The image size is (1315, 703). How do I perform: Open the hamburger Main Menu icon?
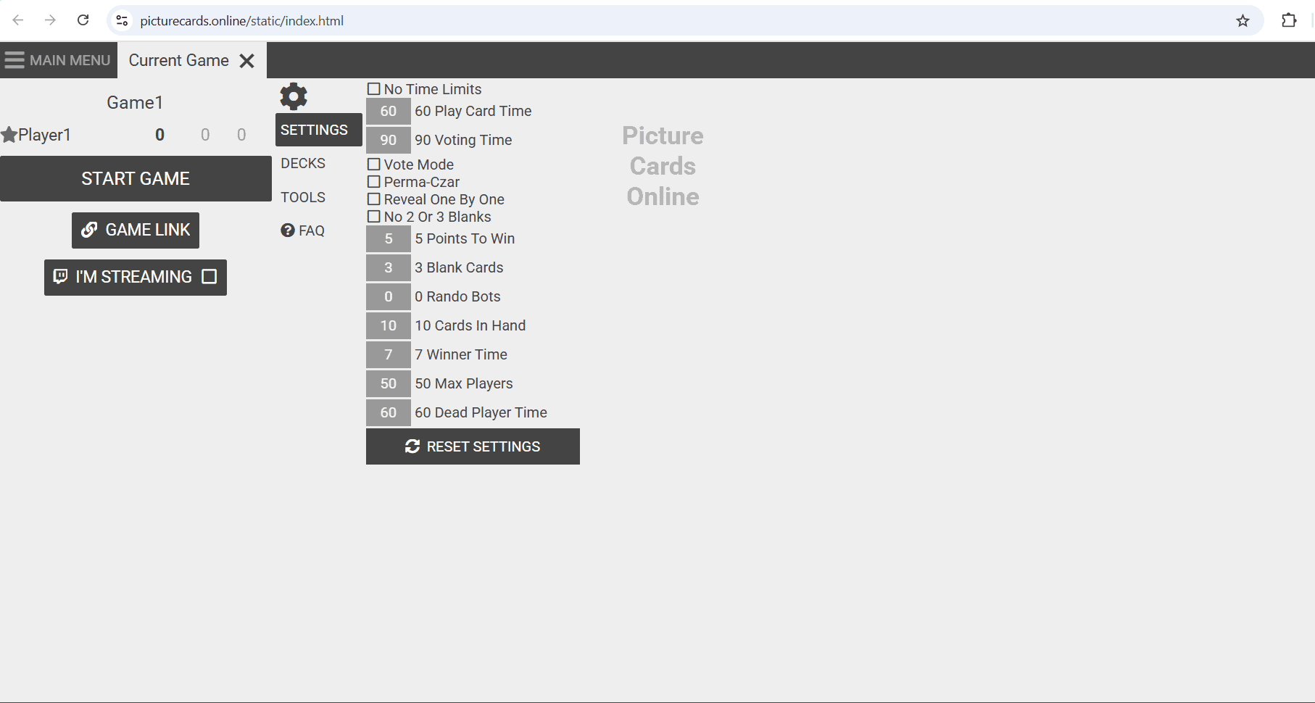coord(14,60)
